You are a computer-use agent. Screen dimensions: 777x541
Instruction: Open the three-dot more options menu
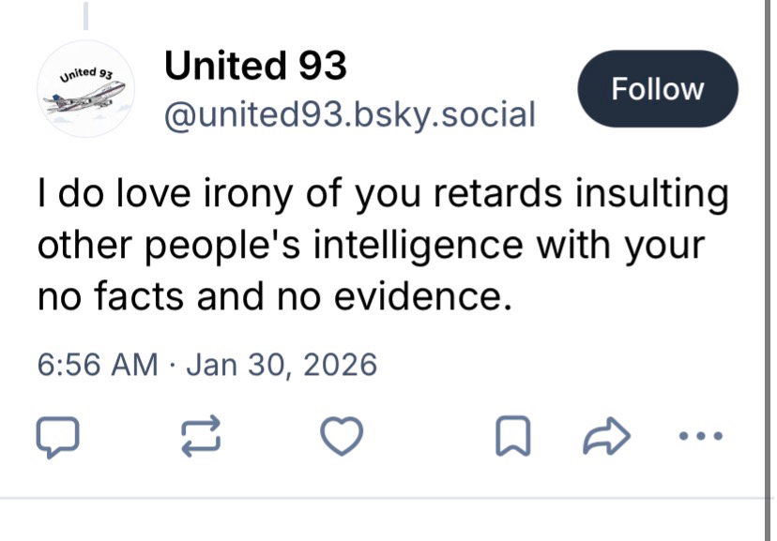(x=703, y=435)
